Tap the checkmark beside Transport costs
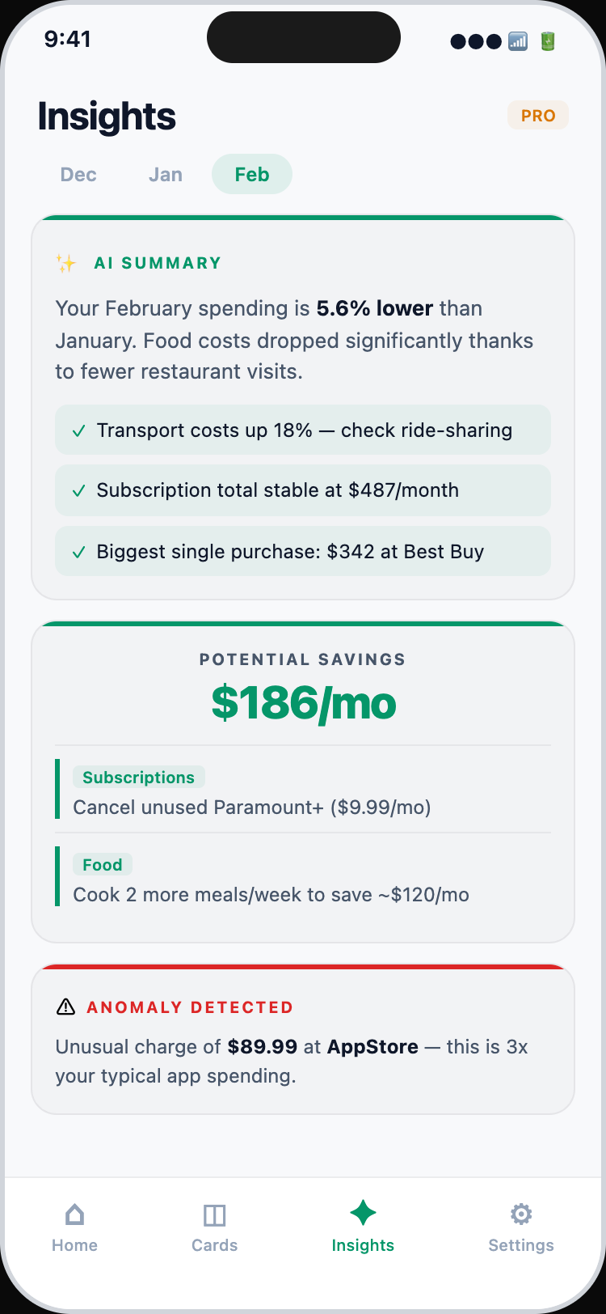Viewport: 606px width, 1314px height. (78, 430)
